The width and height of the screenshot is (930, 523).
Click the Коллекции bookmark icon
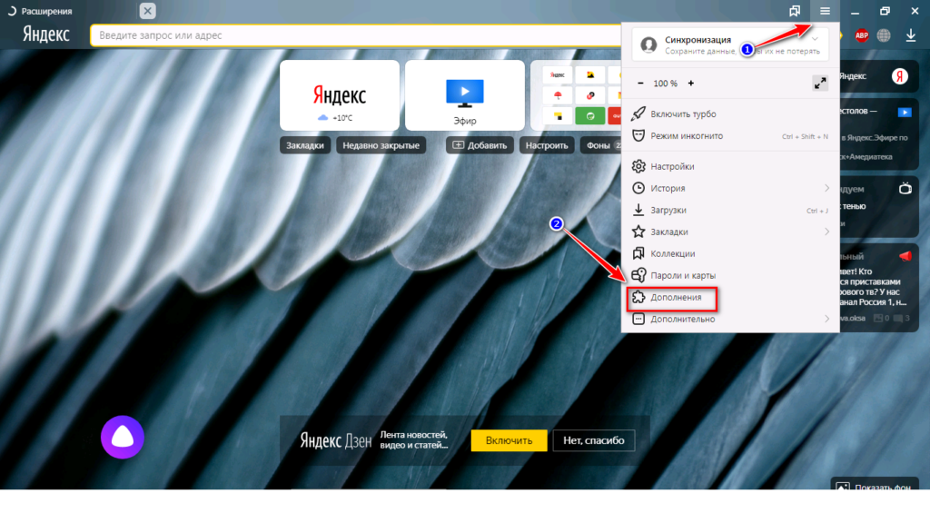[638, 253]
